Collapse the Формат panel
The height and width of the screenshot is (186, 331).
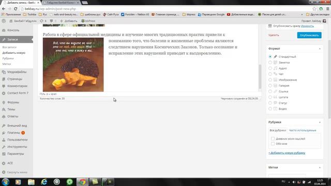[x=320, y=49]
